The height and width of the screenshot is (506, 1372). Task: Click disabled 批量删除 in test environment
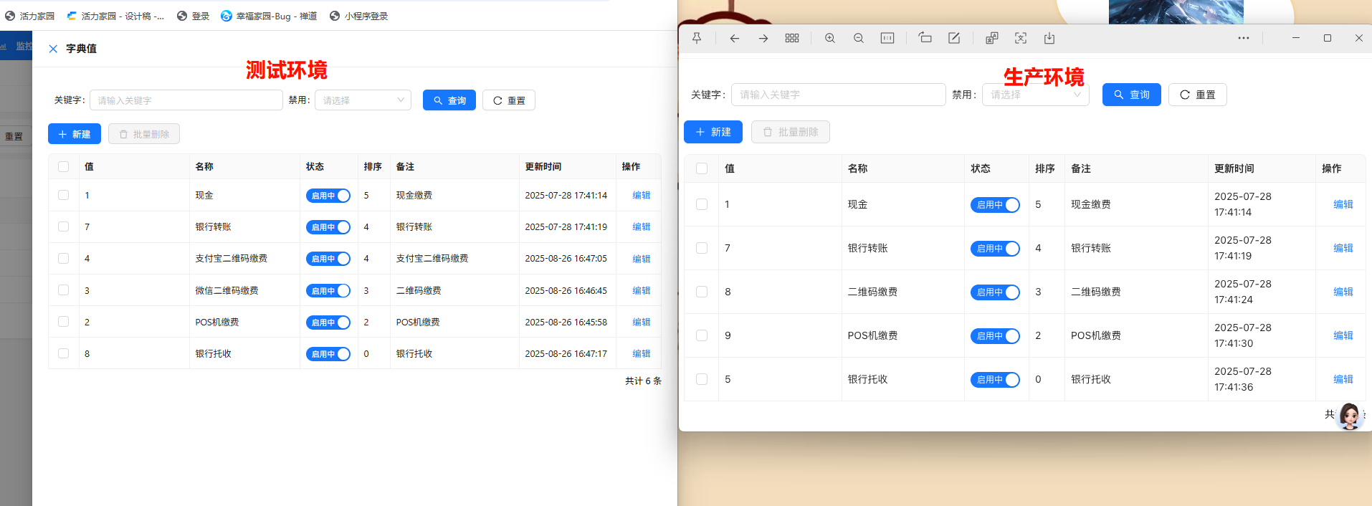pos(144,134)
